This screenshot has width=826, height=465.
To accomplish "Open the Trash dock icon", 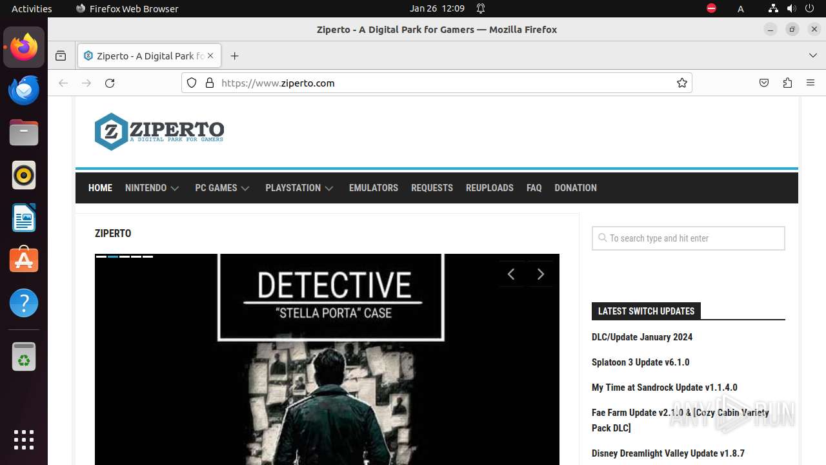I will [24, 356].
